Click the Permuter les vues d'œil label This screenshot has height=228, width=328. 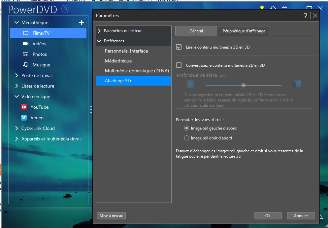200,120
